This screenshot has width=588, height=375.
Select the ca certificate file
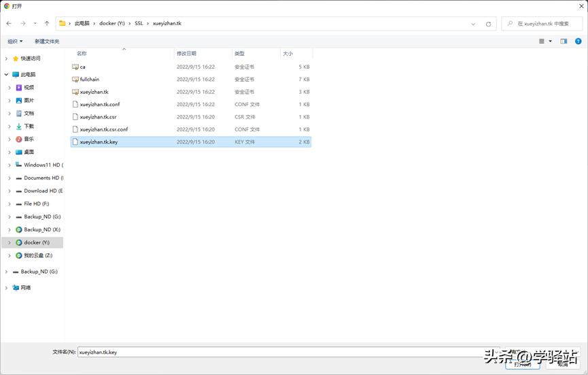pyautogui.click(x=191, y=67)
